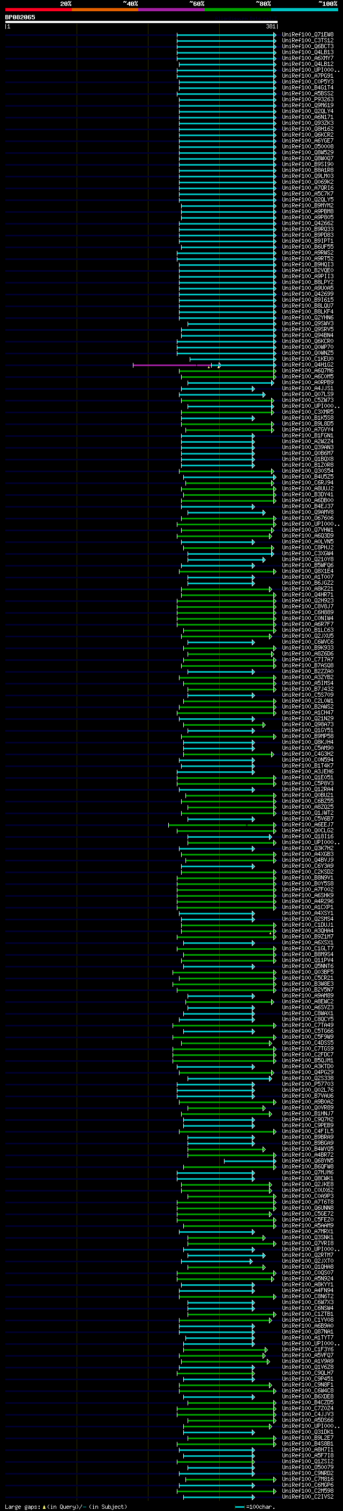The image size is (343, 1511).
Task: Select hit UniRef100_A6N171
Action: pos(308,117)
